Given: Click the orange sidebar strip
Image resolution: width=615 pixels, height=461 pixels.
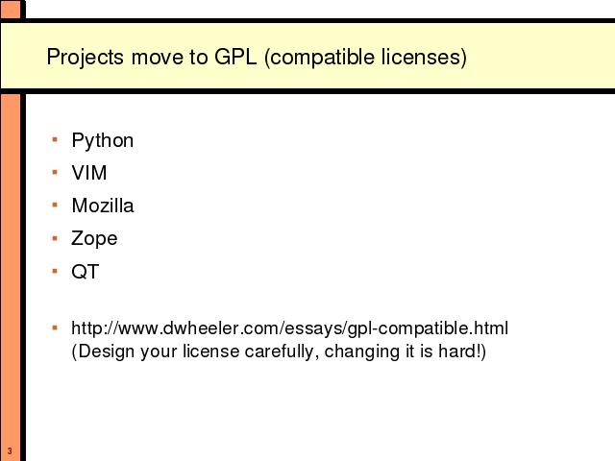Looking at the screenshot, I should (11, 275).
